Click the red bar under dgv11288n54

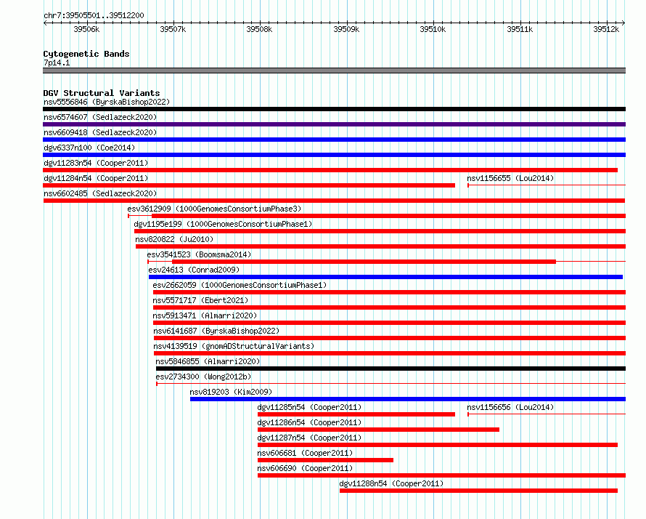479,491
